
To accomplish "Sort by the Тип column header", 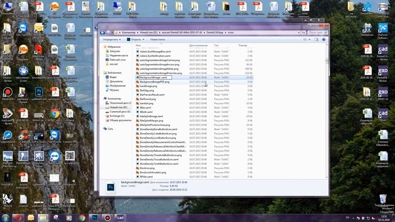I will pos(216,45).
